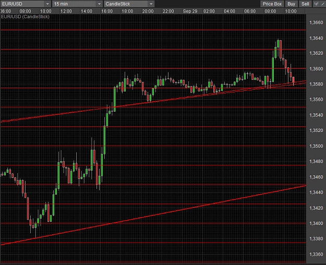Image resolution: width=326 pixels, height=265 pixels.
Task: Click the 04:00 time axis label
Action: [230, 11]
